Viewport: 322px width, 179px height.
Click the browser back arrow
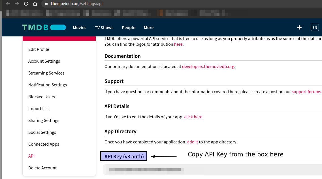(8, 4)
